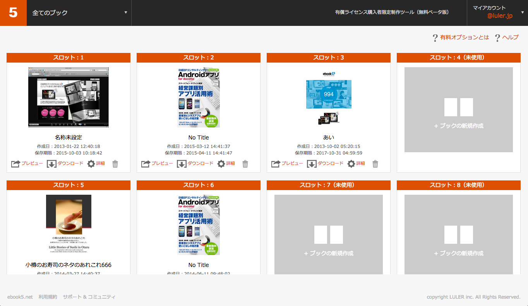The image size is (528, 306).
Task: Open the @luler.jp account link
Action: [x=500, y=16]
